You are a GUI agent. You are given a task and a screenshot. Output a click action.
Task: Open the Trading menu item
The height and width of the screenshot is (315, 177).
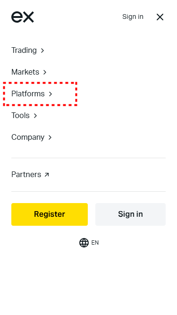tap(24, 50)
